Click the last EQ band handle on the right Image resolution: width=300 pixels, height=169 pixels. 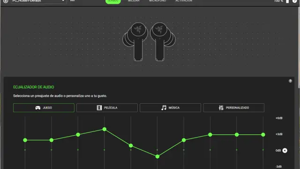(263, 135)
